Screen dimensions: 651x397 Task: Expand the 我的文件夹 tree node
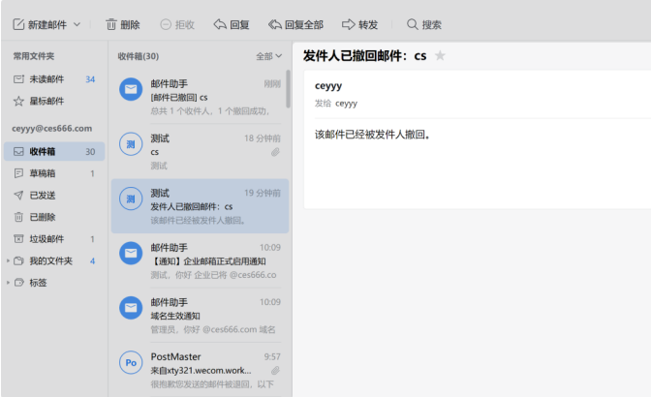click(x=8, y=260)
